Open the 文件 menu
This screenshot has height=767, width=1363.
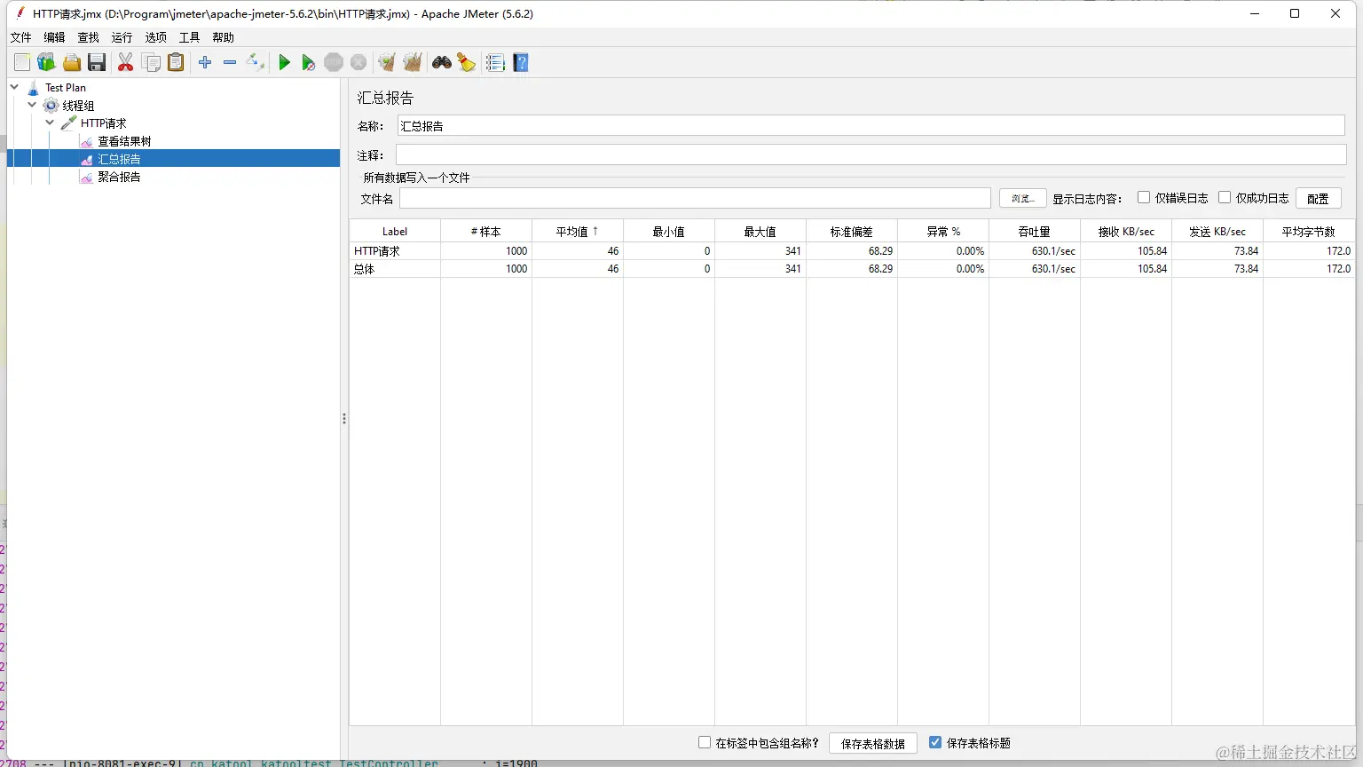pyautogui.click(x=21, y=37)
